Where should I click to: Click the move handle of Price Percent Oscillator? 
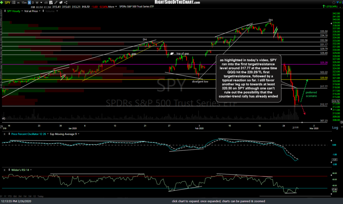9,134
